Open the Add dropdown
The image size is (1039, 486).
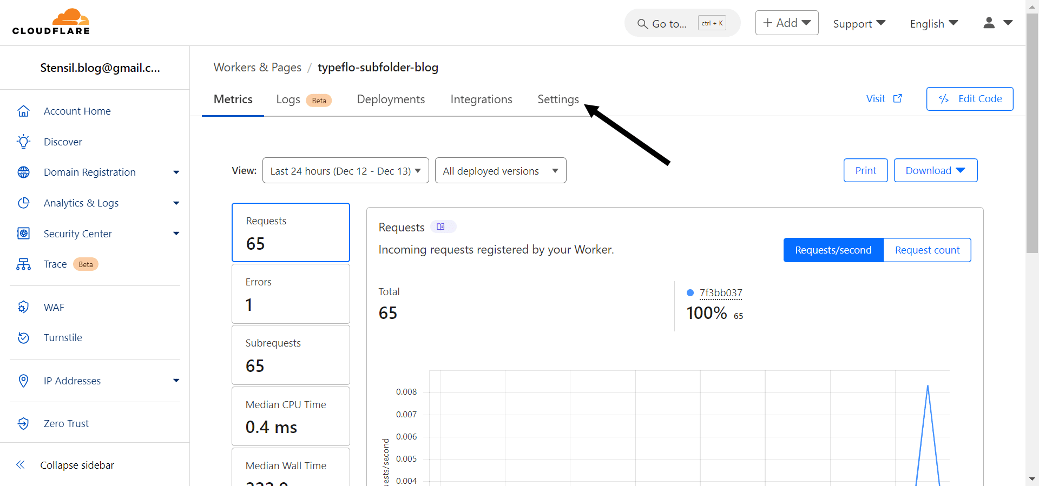pos(786,23)
